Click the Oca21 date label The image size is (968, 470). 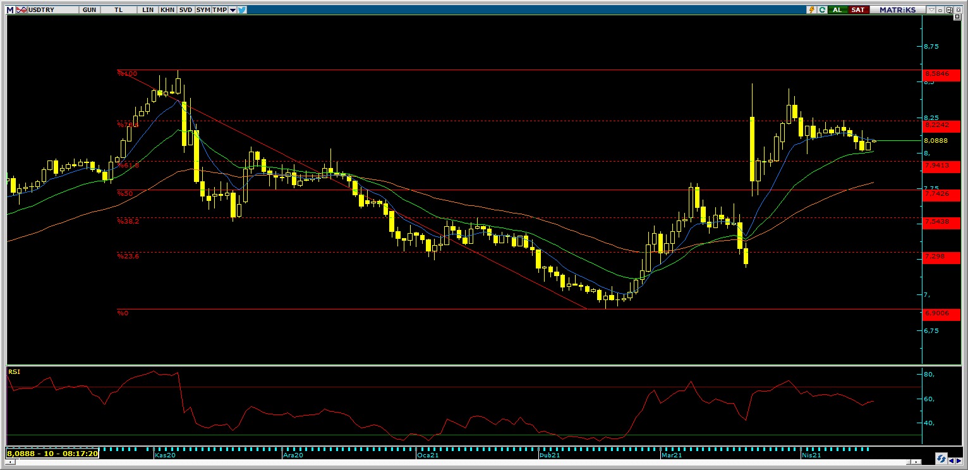tap(427, 455)
